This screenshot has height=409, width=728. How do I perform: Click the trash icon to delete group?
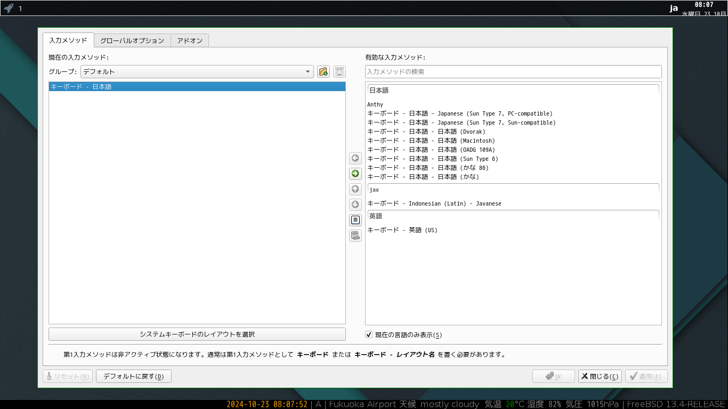pyautogui.click(x=339, y=72)
